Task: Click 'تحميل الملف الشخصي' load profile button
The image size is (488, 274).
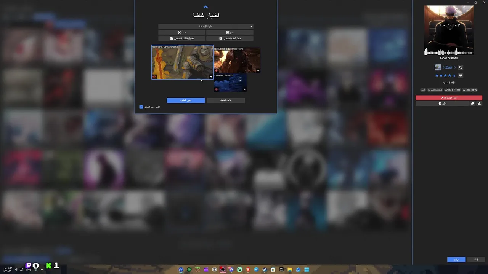Action: click(182, 38)
